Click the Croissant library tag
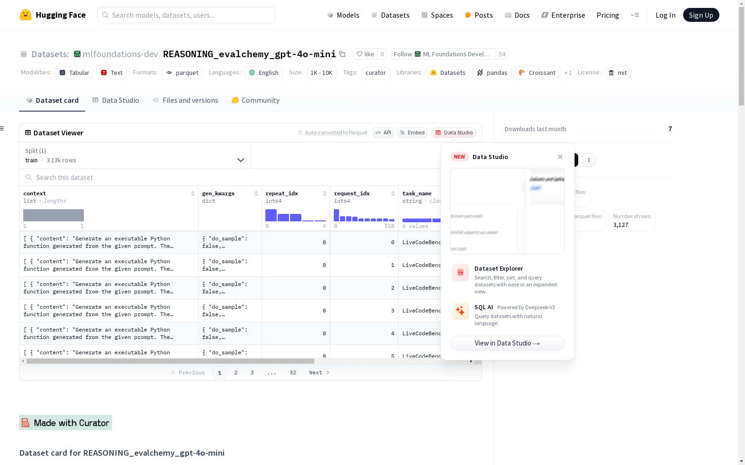The image size is (745, 465). click(537, 73)
